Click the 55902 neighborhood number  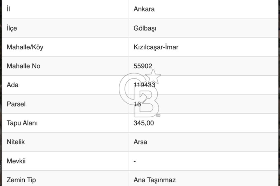pyautogui.click(x=143, y=66)
